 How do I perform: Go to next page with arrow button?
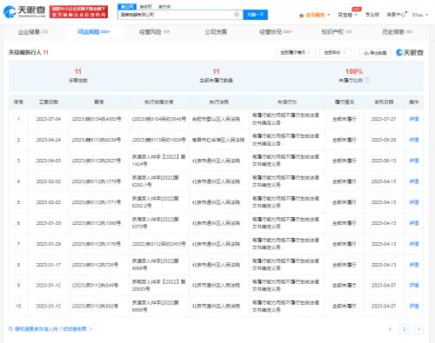pos(418,329)
